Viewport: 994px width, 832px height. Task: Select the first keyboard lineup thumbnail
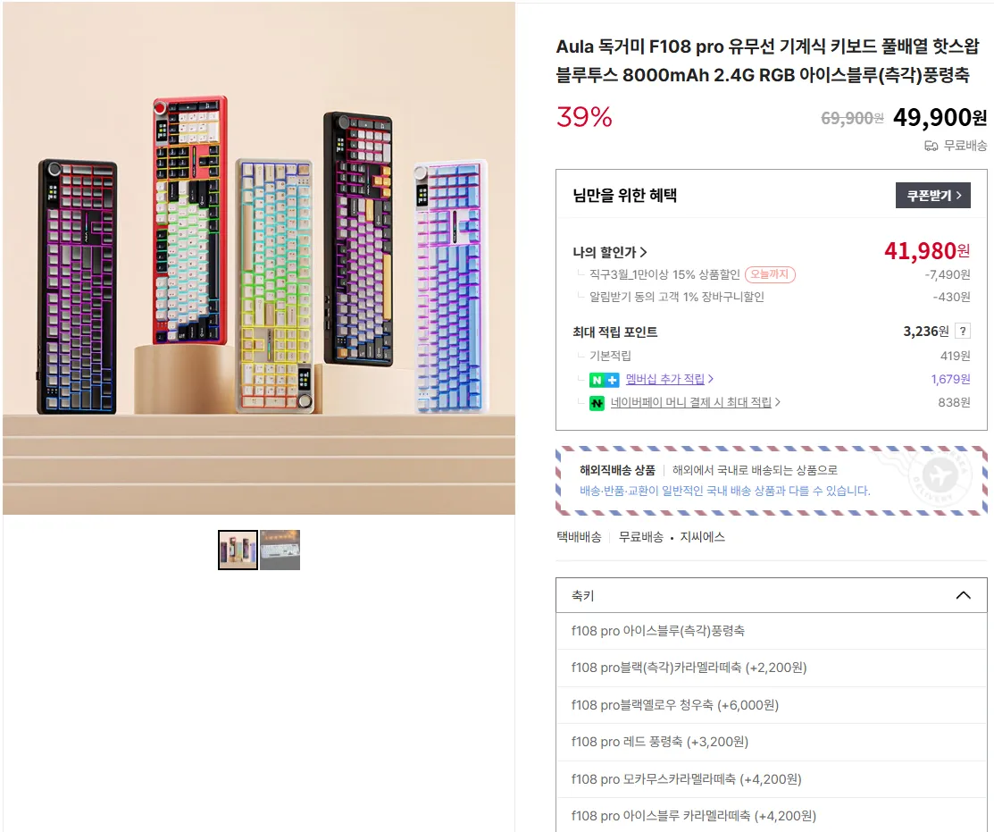point(238,550)
